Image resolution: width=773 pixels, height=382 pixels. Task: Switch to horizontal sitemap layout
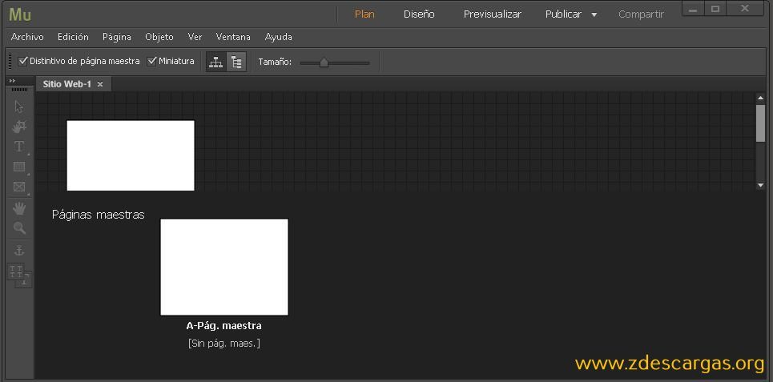point(216,62)
